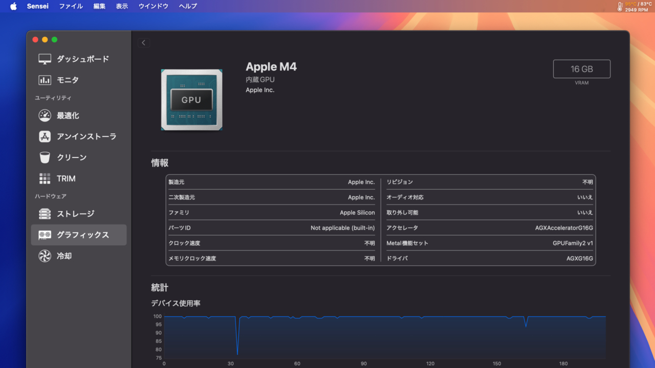
Task: Select the グラフィックス GPU card icon
Action: pos(45,235)
